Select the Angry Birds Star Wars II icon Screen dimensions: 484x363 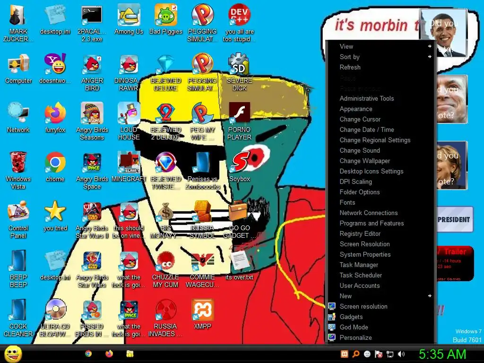point(92,220)
